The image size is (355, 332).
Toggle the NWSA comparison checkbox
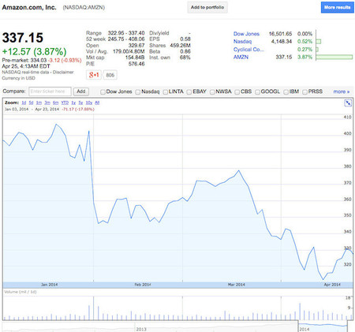tap(212, 91)
